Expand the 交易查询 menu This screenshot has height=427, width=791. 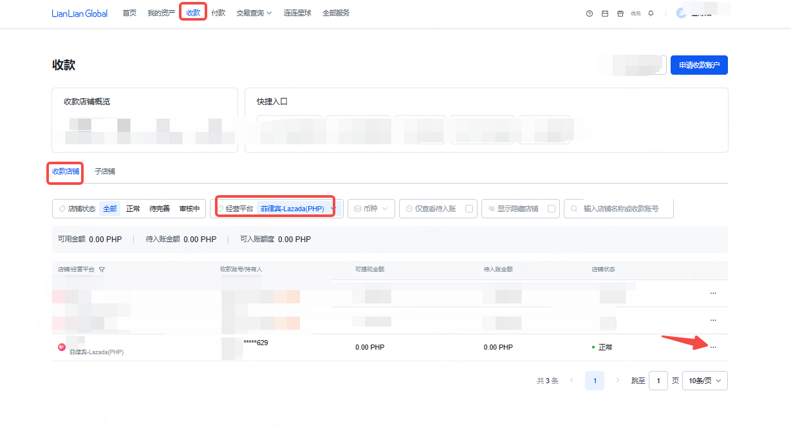pyautogui.click(x=254, y=13)
